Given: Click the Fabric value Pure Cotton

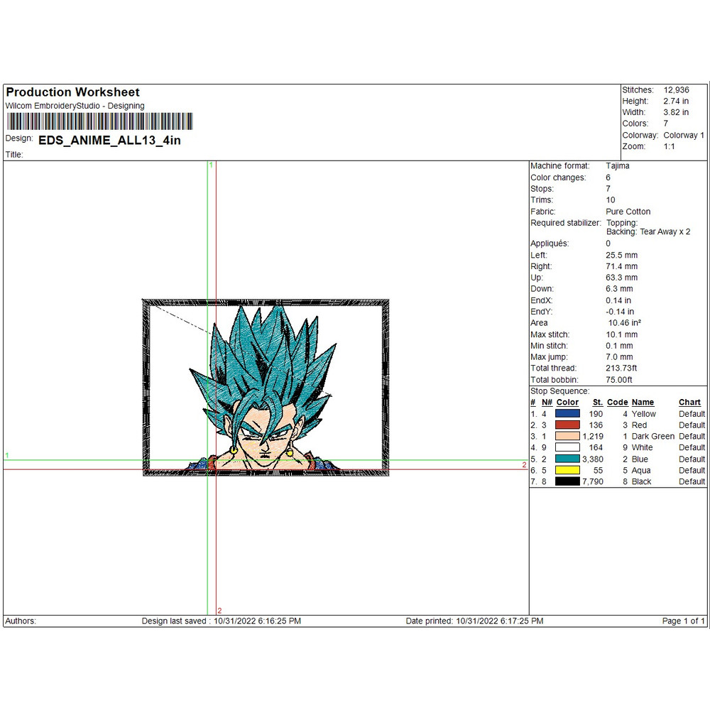Looking at the screenshot, I should tap(628, 212).
